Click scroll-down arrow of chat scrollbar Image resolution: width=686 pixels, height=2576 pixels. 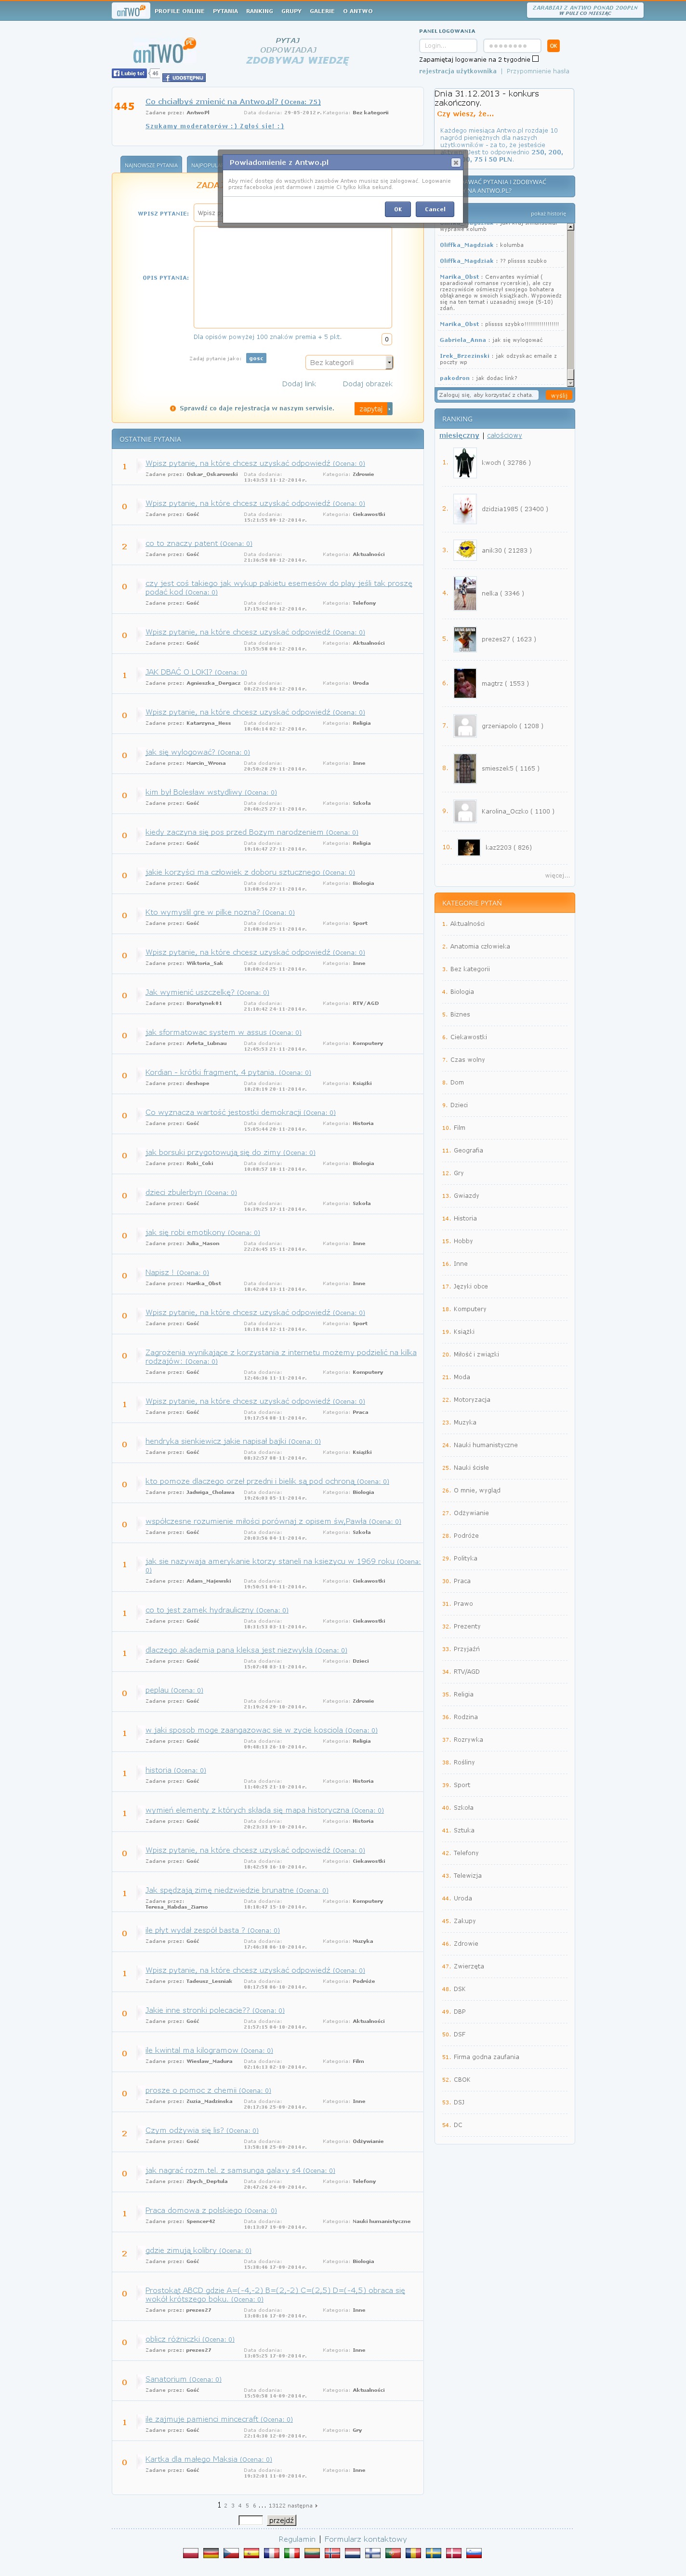(570, 383)
